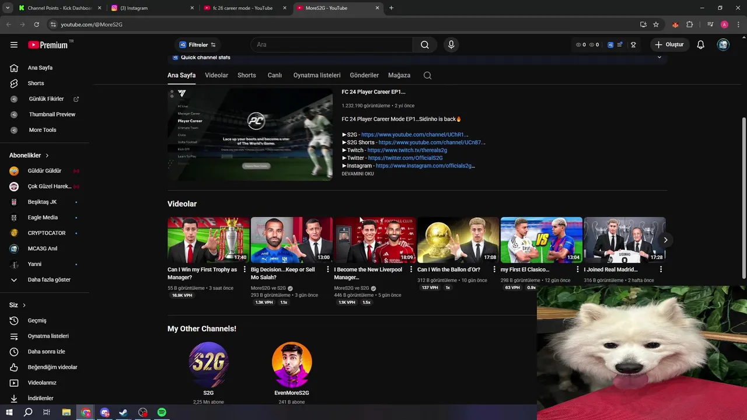Expand the Siz section arrow
This screenshot has height=420, width=747.
click(24, 305)
